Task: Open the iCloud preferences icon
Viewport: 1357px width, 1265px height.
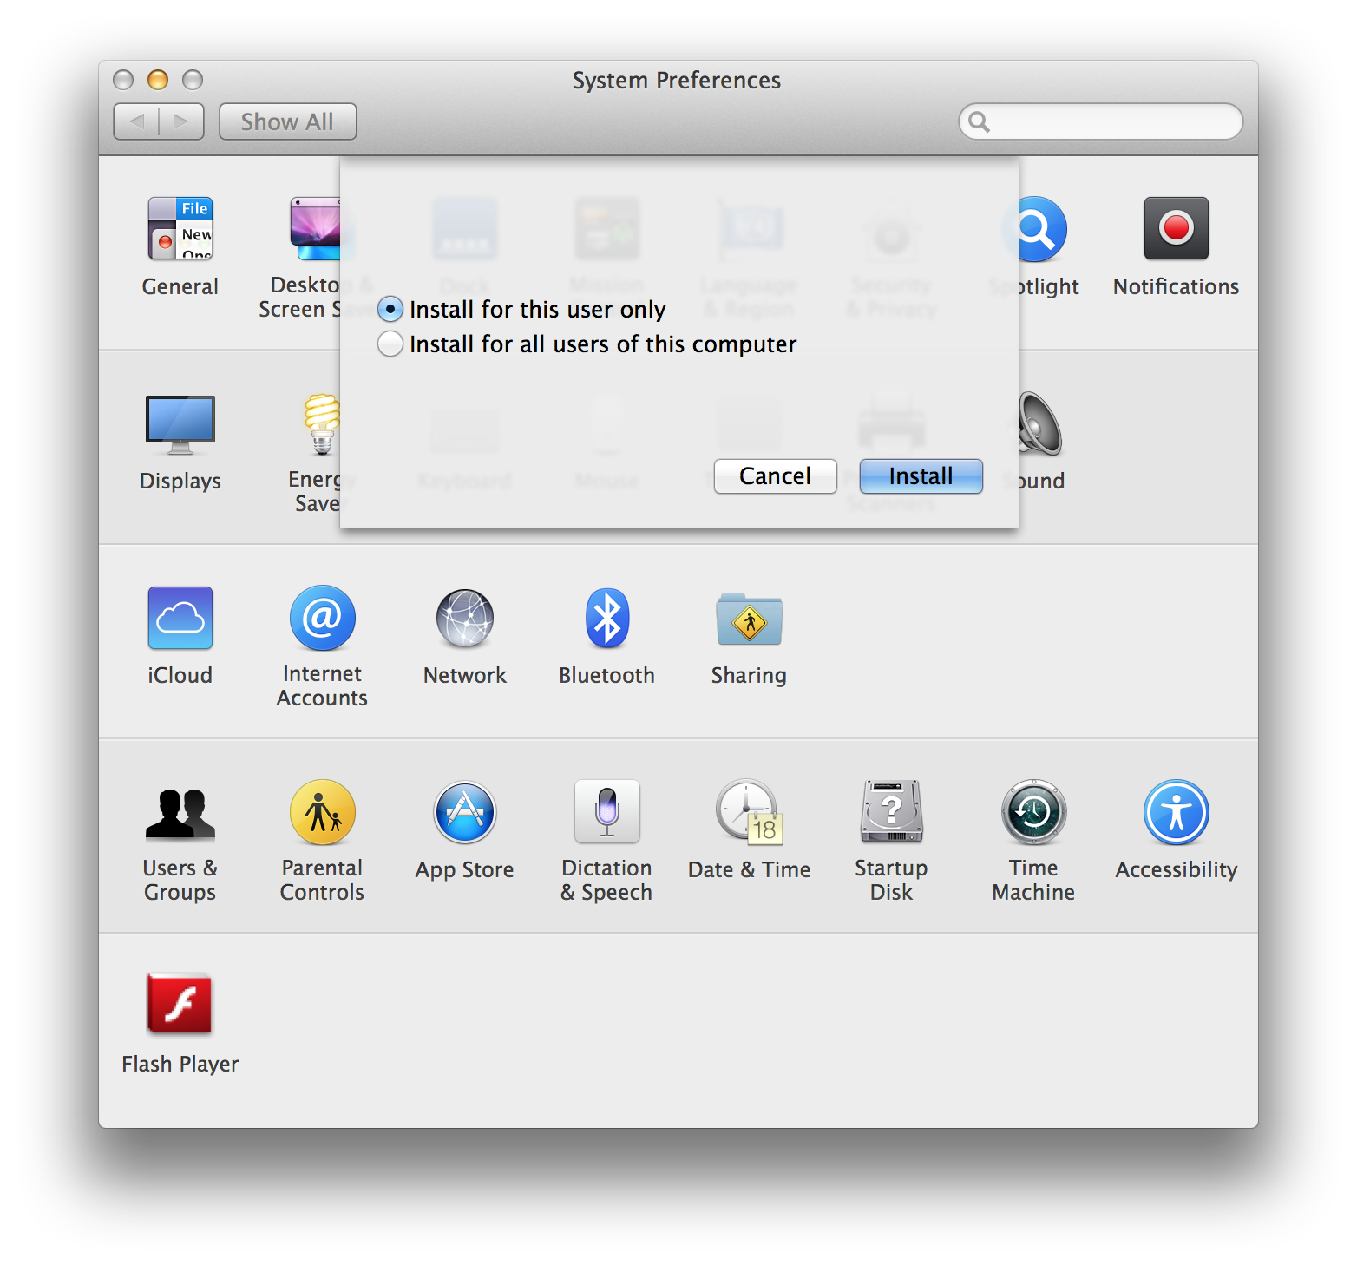Action: 180,618
